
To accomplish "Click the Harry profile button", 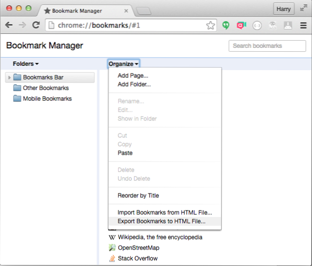I will tap(283, 9).
